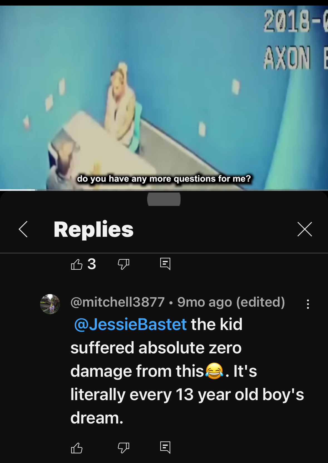328x463 pixels.
Task: Open the @JessieBastet mention link
Action: pyautogui.click(x=130, y=324)
